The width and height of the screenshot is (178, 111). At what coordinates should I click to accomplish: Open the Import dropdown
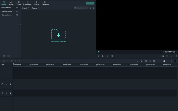pos(26,8)
